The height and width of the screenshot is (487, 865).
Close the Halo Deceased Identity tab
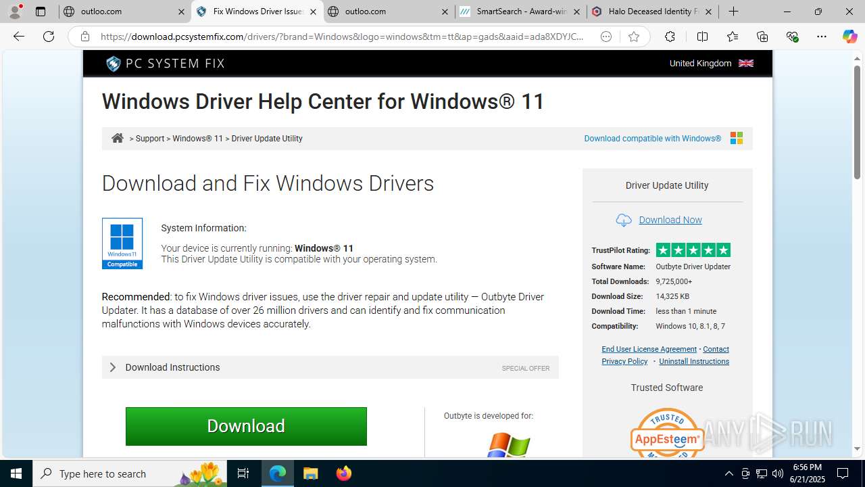pos(708,11)
